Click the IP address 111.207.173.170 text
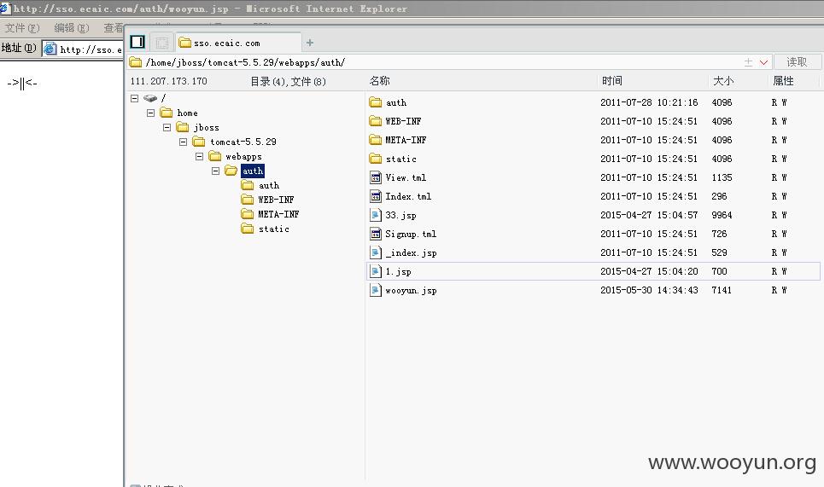The height and width of the screenshot is (487, 824). 169,81
